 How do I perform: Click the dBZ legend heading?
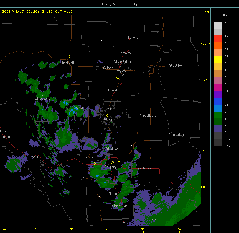click(225, 15)
